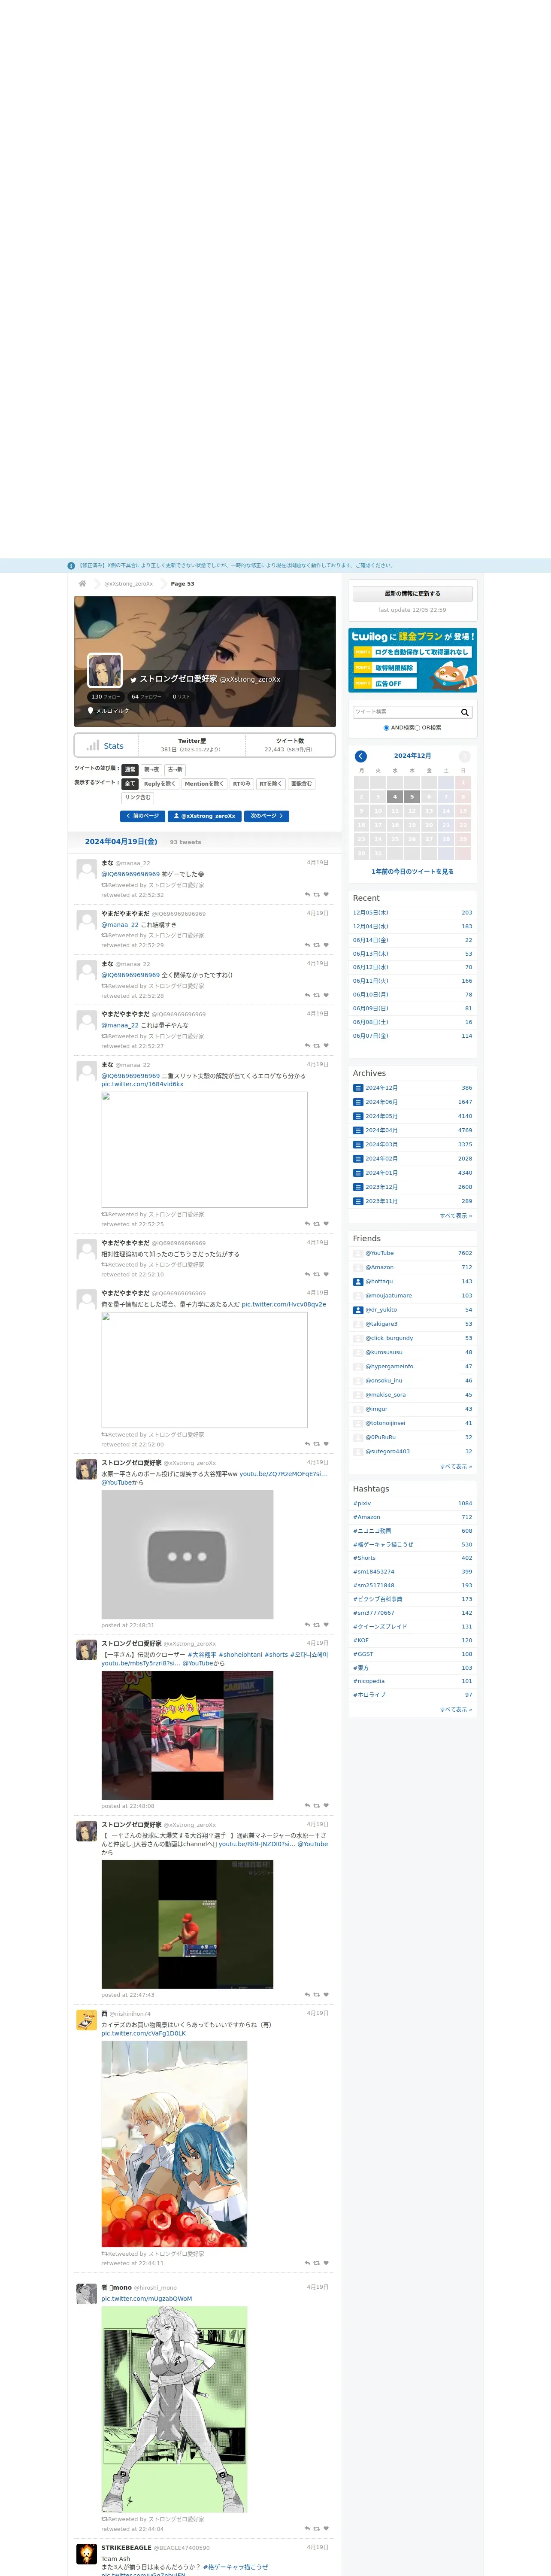This screenshot has width=551, height=2576.
Task: Open the #ニコニコ動画 hashtag link
Action: pyautogui.click(x=372, y=1531)
